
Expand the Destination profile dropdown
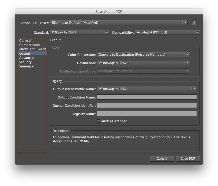(x=143, y=63)
